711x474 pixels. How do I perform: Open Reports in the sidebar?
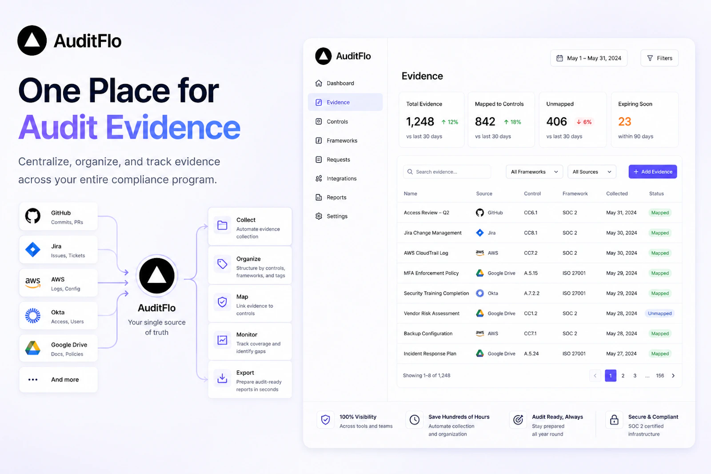[345, 197]
